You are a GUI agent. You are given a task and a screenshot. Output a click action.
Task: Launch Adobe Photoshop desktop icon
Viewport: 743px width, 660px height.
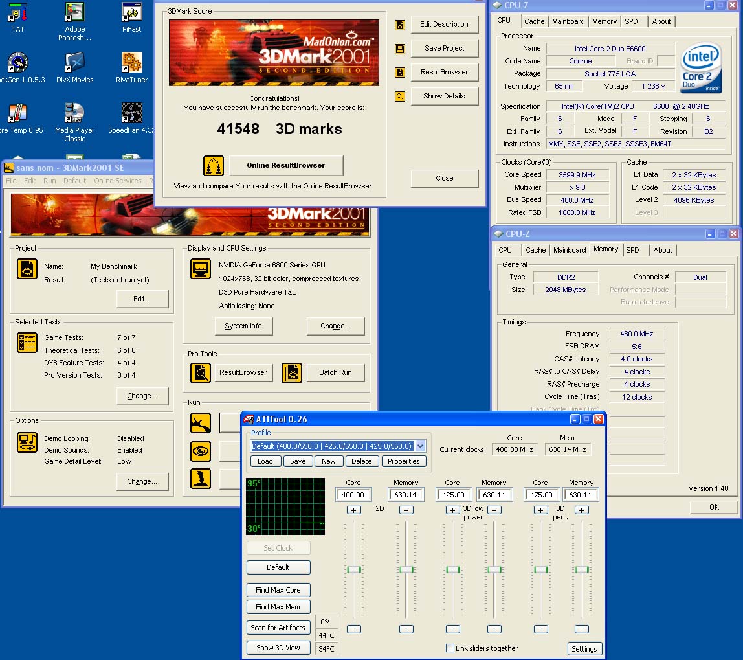click(x=75, y=21)
